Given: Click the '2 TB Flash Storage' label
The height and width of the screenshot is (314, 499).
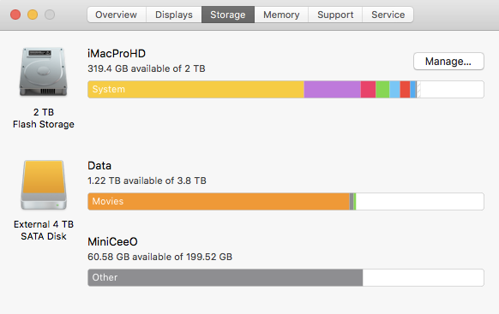Looking at the screenshot, I should [44, 118].
